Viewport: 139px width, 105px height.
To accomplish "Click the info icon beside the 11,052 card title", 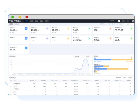I will [56, 28].
